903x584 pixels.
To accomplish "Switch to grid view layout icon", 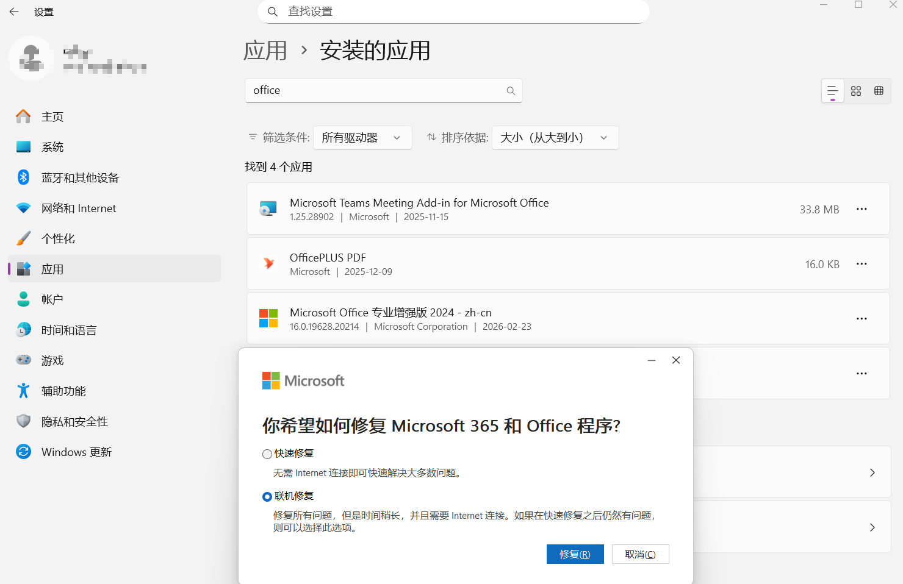I will coord(856,91).
